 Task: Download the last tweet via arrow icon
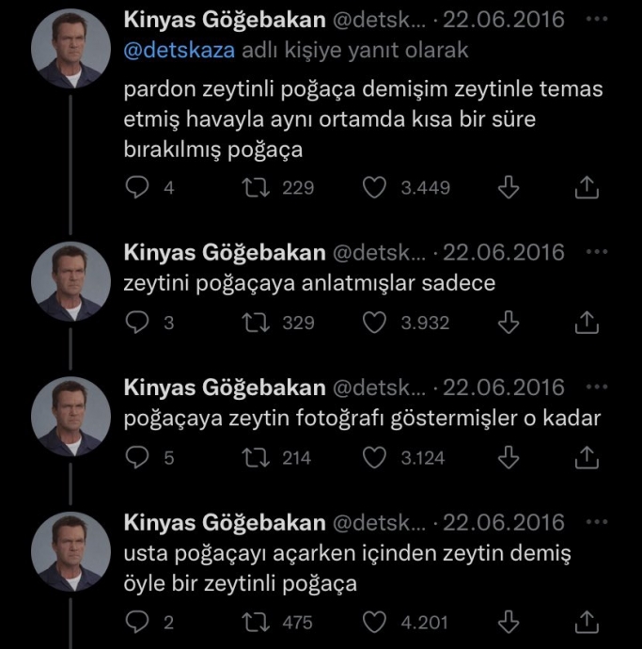pos(508,622)
